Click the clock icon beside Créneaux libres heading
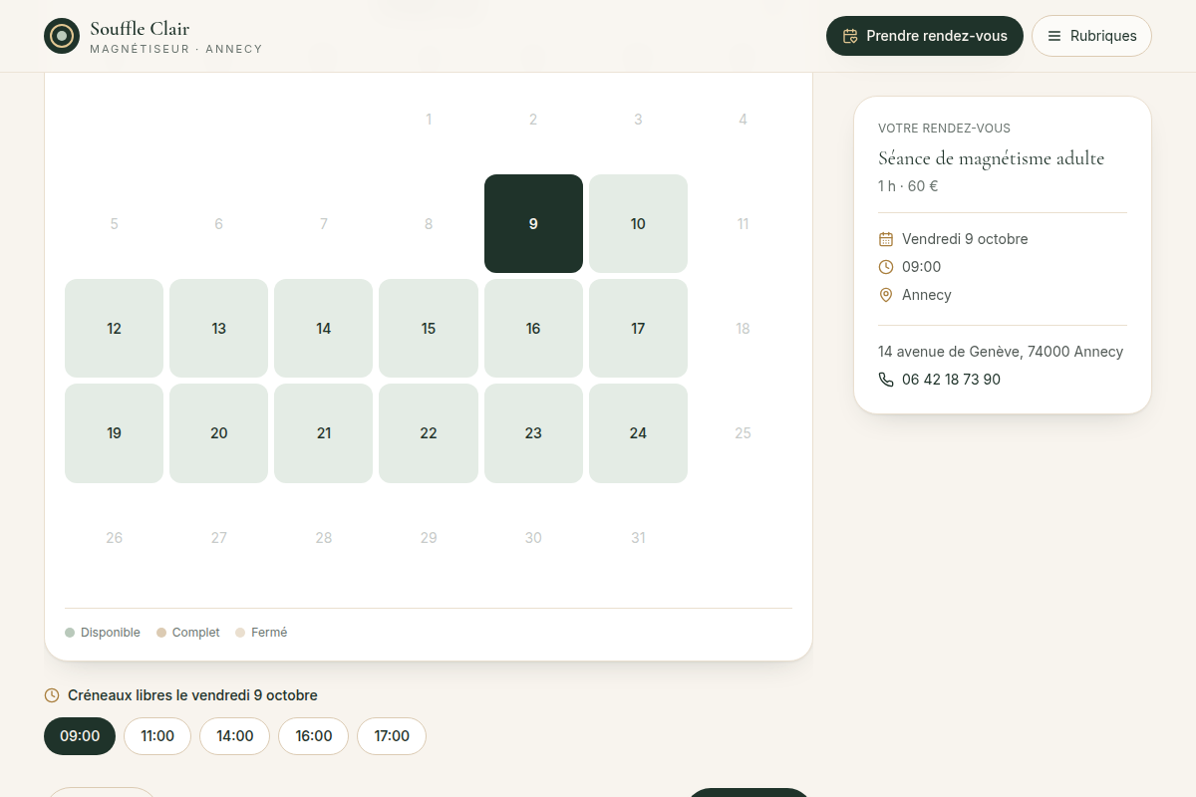Image resolution: width=1196 pixels, height=797 pixels. 52,695
